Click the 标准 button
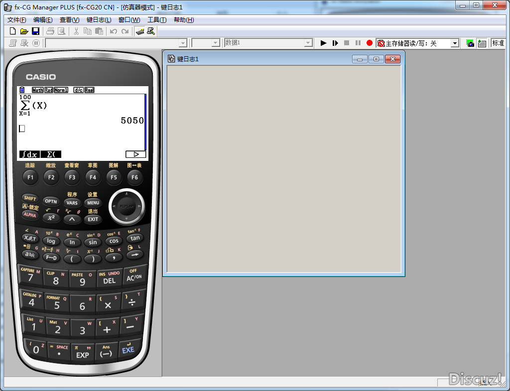The image size is (510, 391). 498,43
